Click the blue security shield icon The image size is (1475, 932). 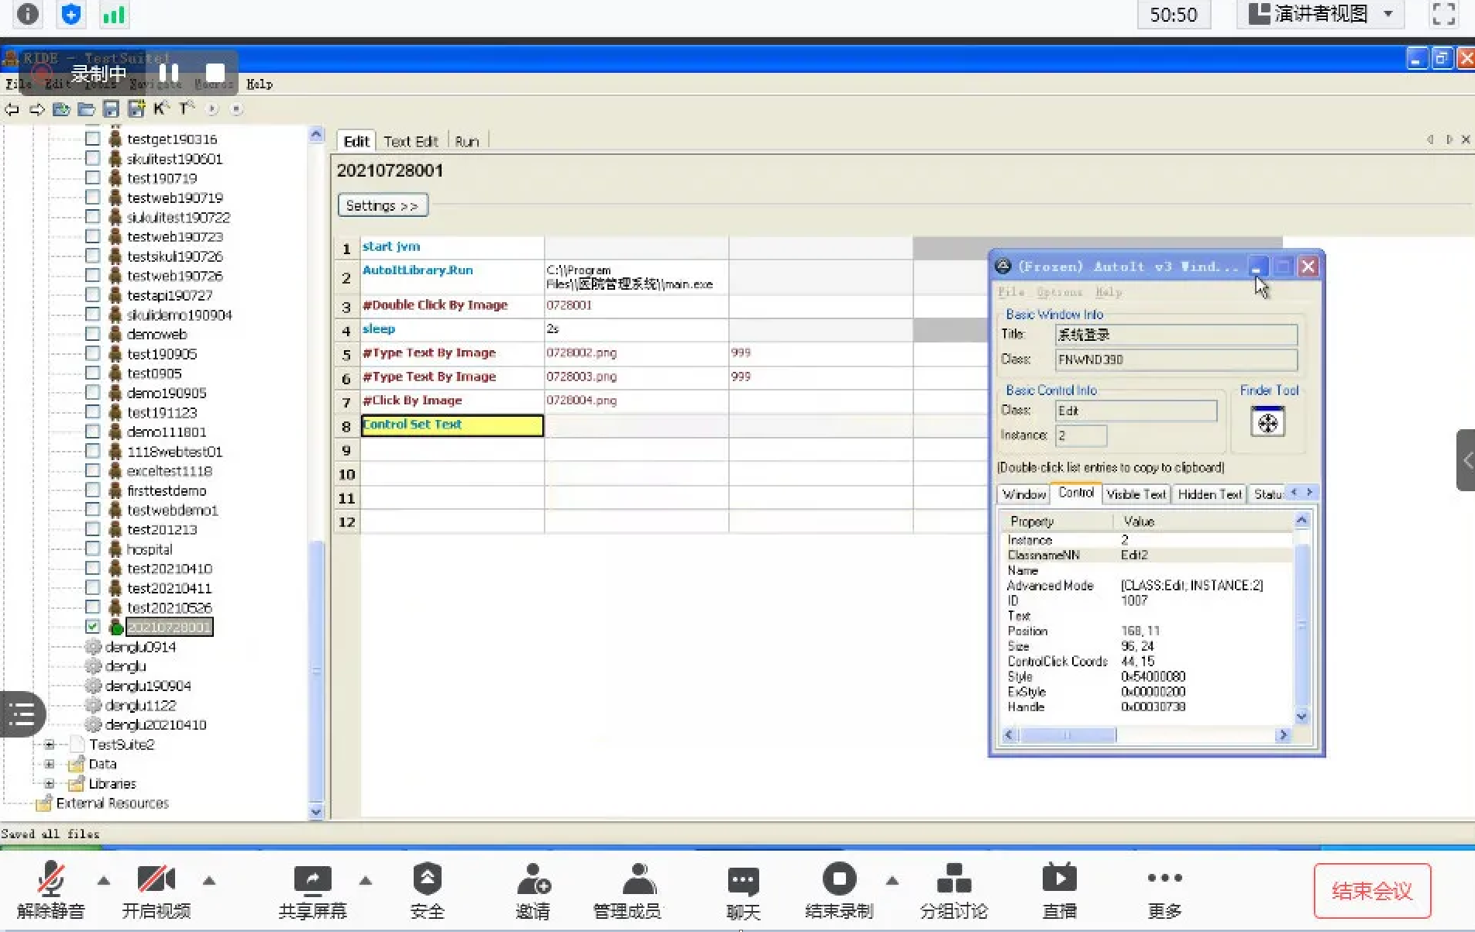click(x=70, y=14)
